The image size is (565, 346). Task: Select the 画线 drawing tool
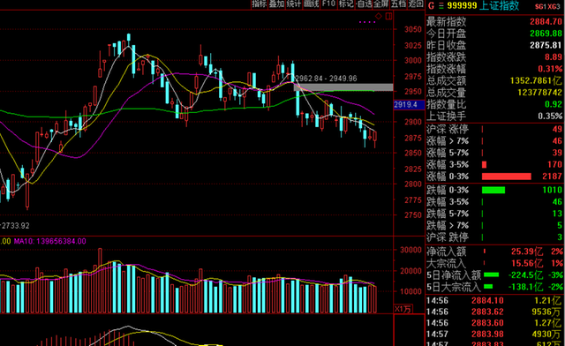click(312, 4)
